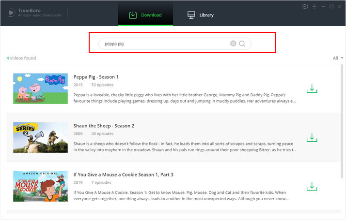The height and width of the screenshot is (220, 346).
Task: Select the Shaun the Sheep - Season 2 title
Action: pos(104,126)
